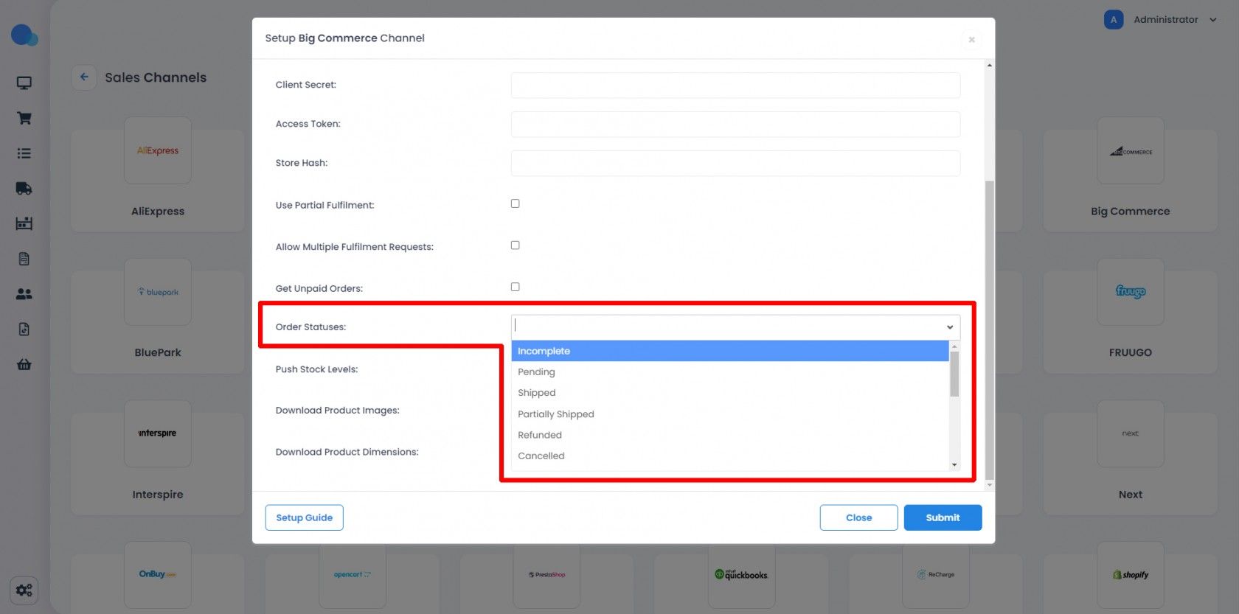Enable Allow Multiple Fulfilment Requests checkbox

coord(516,245)
